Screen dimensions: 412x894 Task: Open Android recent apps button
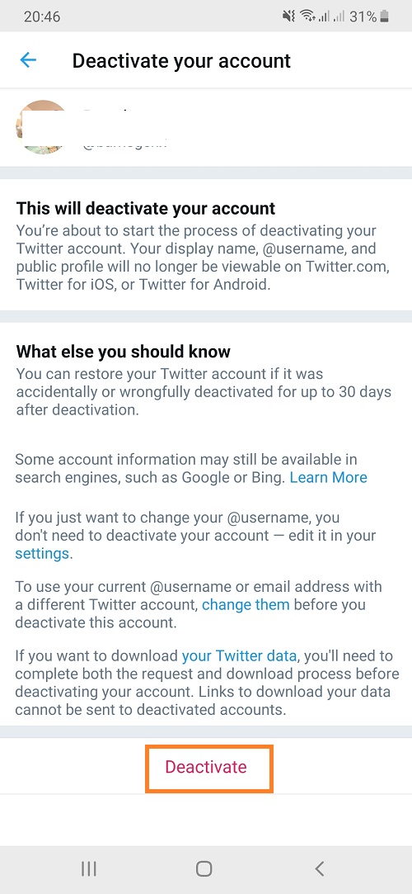89,868
